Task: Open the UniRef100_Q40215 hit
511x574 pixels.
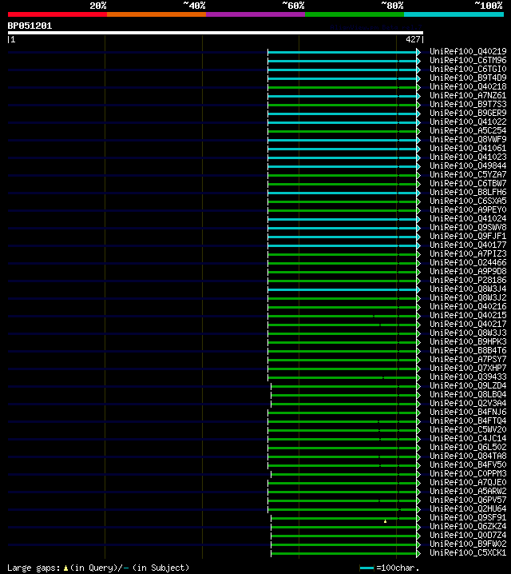Action: click(x=468, y=315)
